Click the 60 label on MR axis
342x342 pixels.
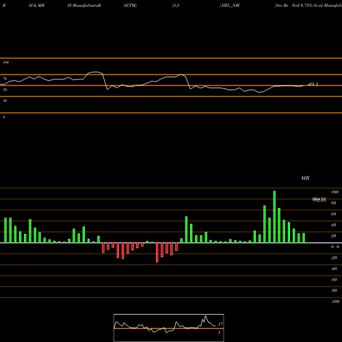334,214
